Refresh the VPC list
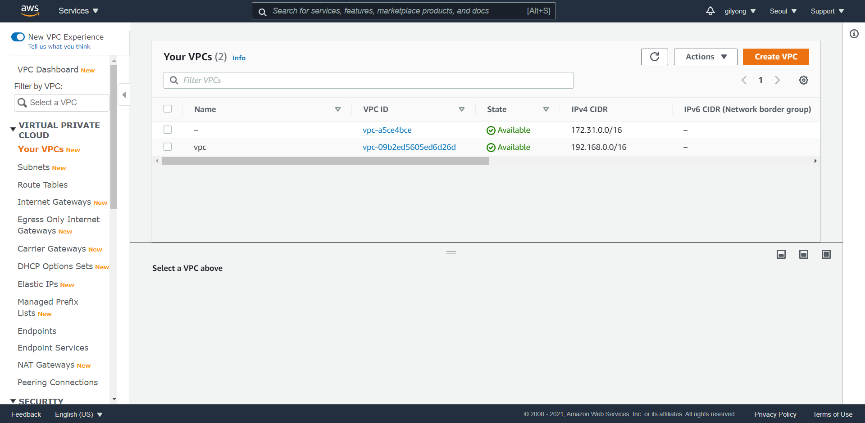The height and width of the screenshot is (423, 865). point(655,57)
